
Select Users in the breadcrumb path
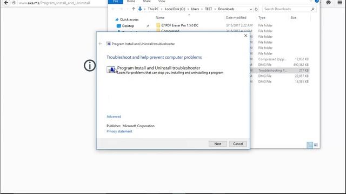195,9
